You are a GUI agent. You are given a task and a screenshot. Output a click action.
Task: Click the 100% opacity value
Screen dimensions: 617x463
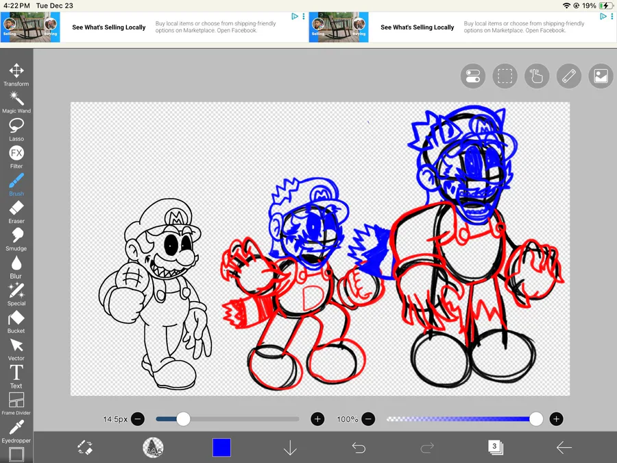347,419
